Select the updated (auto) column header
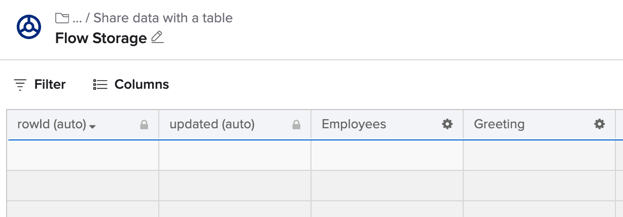The image size is (623, 217). [212, 124]
